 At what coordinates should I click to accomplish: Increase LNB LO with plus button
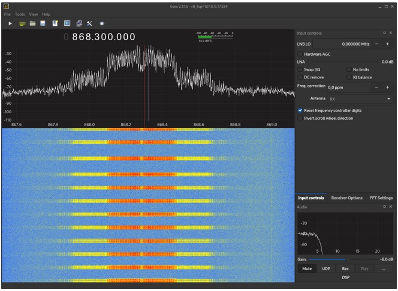pyautogui.click(x=387, y=44)
